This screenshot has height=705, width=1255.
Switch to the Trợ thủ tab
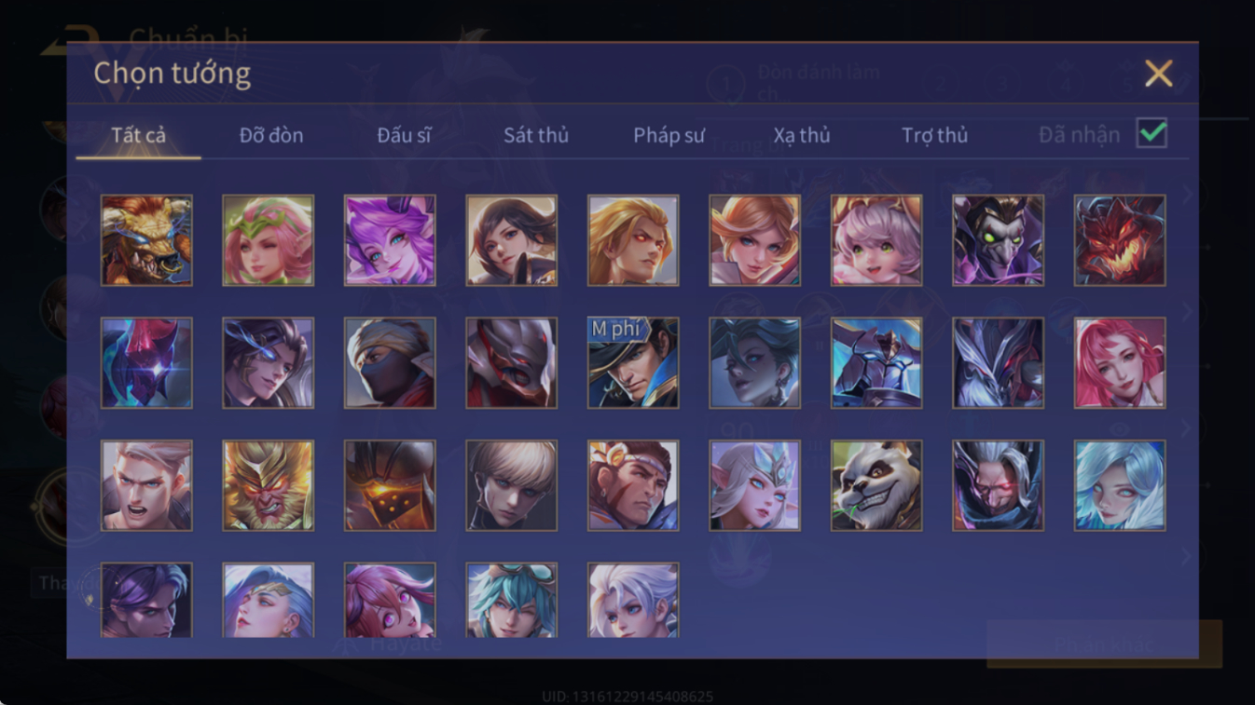tap(935, 135)
